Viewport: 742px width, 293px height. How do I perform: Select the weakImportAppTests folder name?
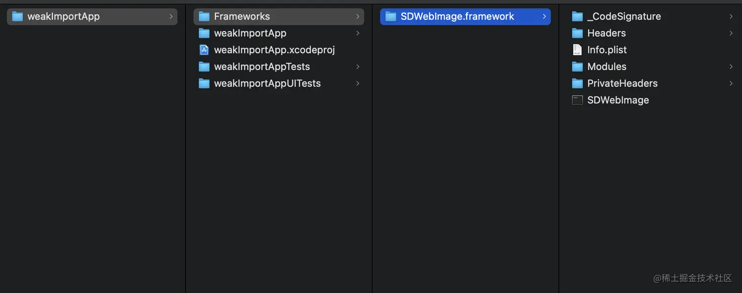tap(262, 67)
